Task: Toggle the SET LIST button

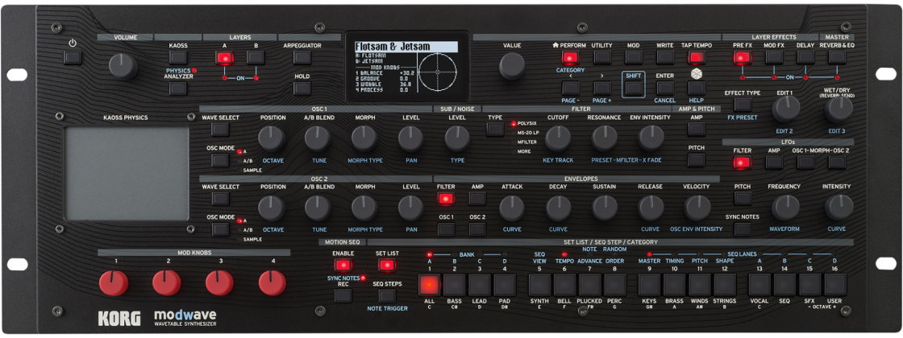Action: [387, 265]
